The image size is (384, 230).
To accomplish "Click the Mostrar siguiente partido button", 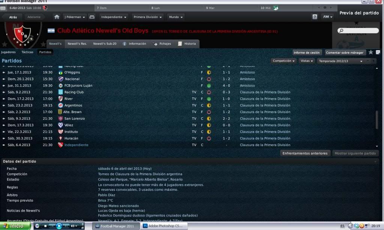I will [x=355, y=154].
